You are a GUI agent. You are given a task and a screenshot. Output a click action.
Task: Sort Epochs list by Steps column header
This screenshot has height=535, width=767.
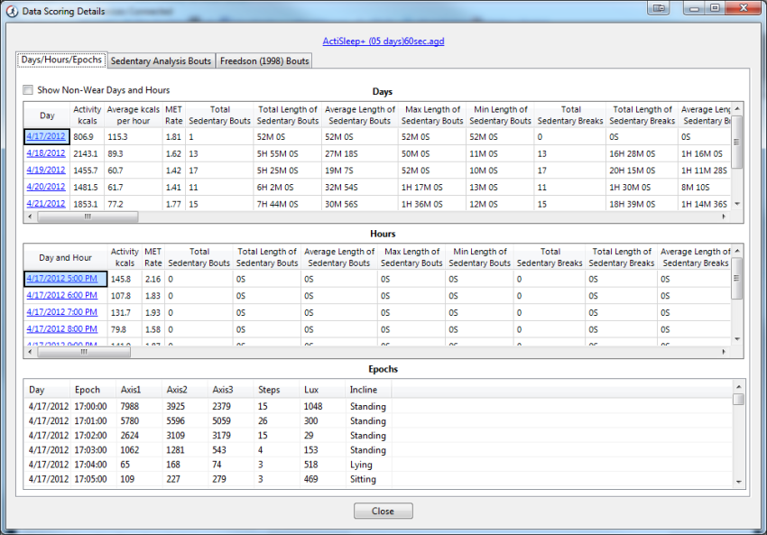(x=271, y=390)
